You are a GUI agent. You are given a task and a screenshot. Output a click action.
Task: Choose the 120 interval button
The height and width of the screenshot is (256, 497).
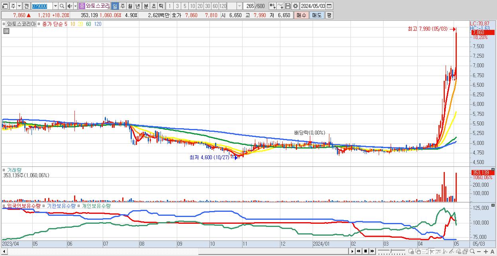click(x=223, y=6)
